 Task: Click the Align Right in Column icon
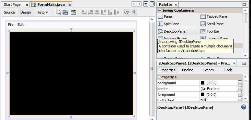(x=90, y=12)
